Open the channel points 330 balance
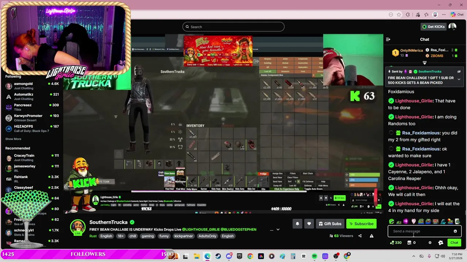The height and width of the screenshot is (262, 467). (x=396, y=243)
